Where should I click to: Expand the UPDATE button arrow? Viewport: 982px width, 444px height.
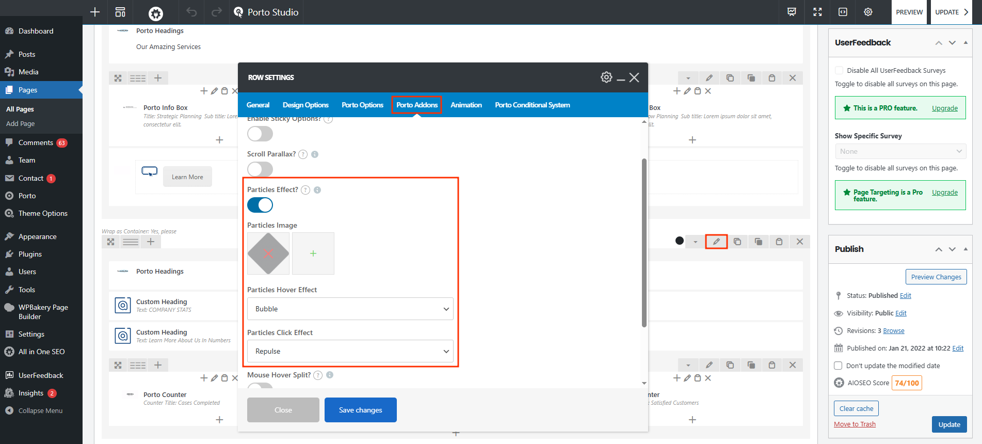click(967, 12)
